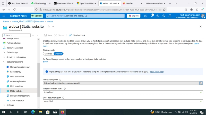
Task: Open websa_1744223059075 Overview breadcrumb
Action: point(28,22)
